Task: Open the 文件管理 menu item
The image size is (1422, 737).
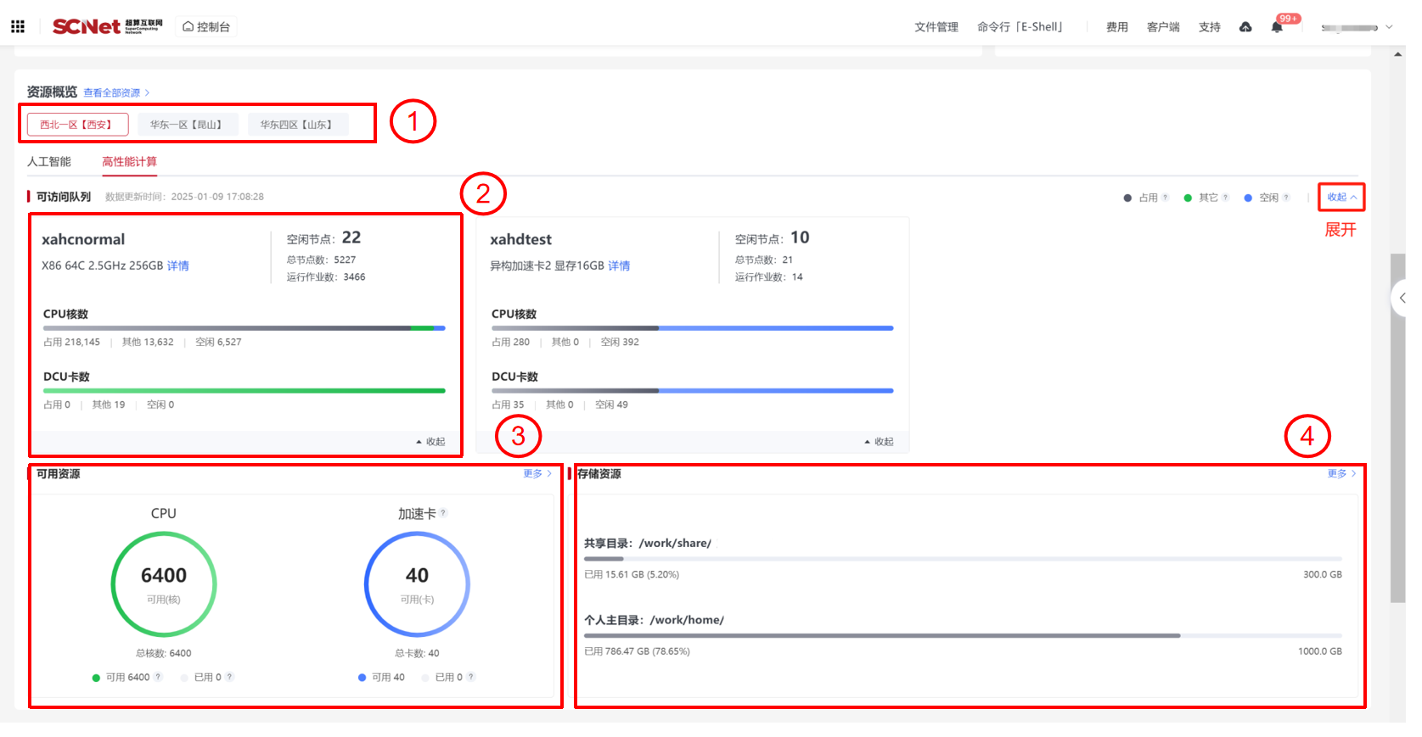Action: 936,27
